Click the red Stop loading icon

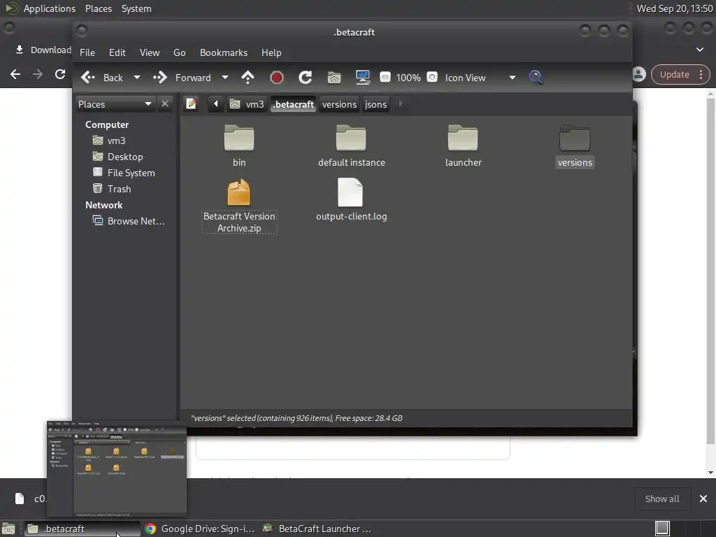click(276, 78)
